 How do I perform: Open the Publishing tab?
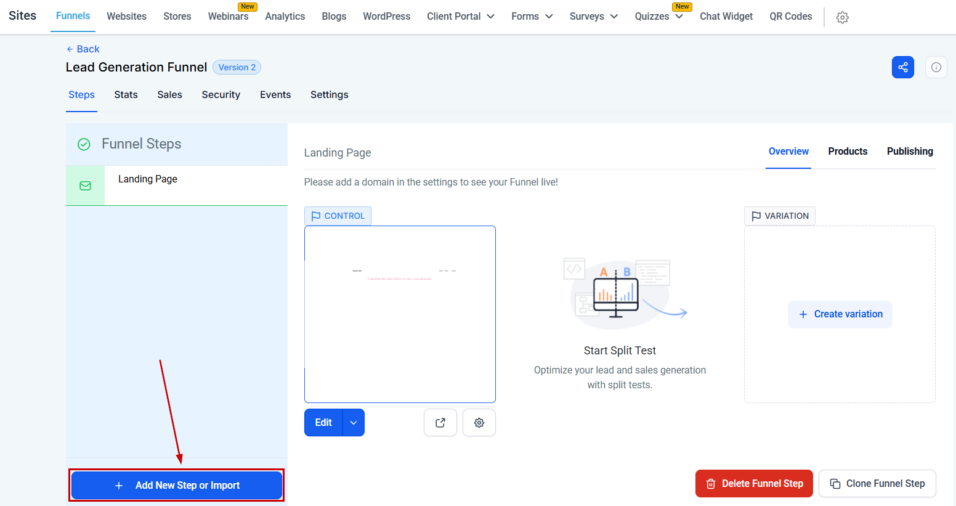(x=909, y=152)
